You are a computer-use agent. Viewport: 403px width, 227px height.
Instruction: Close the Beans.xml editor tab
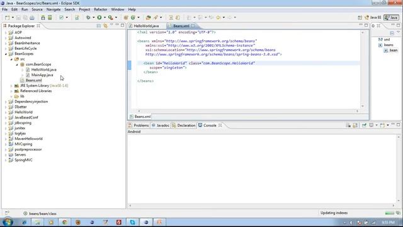(193, 26)
